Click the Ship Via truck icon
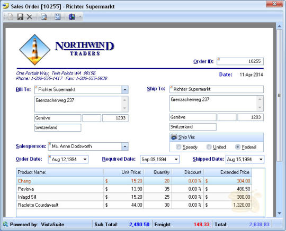This screenshot has height=231, width=286. (174, 137)
